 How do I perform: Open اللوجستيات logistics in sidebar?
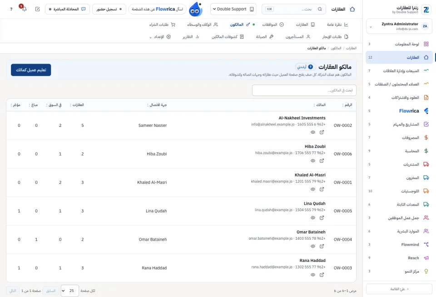pyautogui.click(x=399, y=191)
